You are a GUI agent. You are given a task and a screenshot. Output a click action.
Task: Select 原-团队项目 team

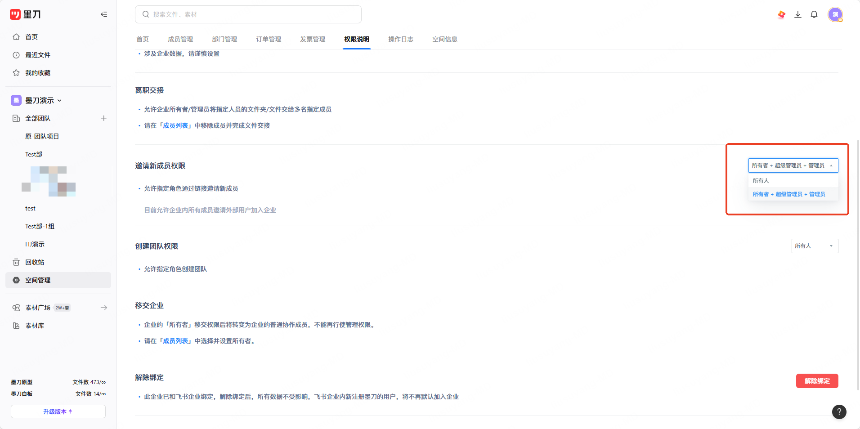pyautogui.click(x=42, y=136)
